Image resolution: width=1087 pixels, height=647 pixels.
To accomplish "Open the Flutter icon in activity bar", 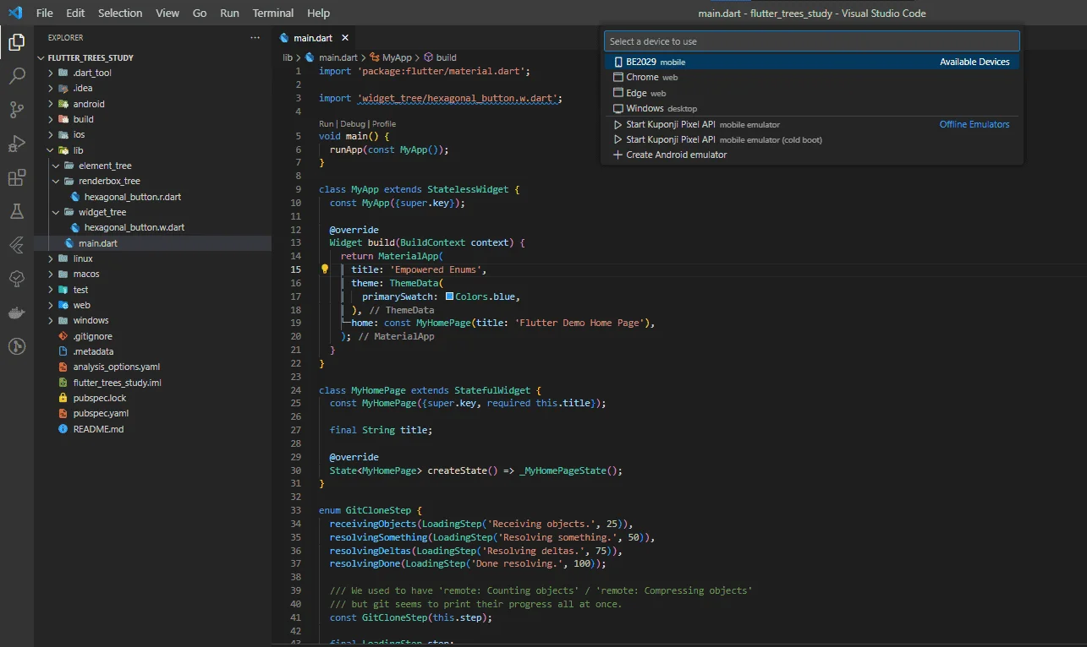I will point(16,245).
